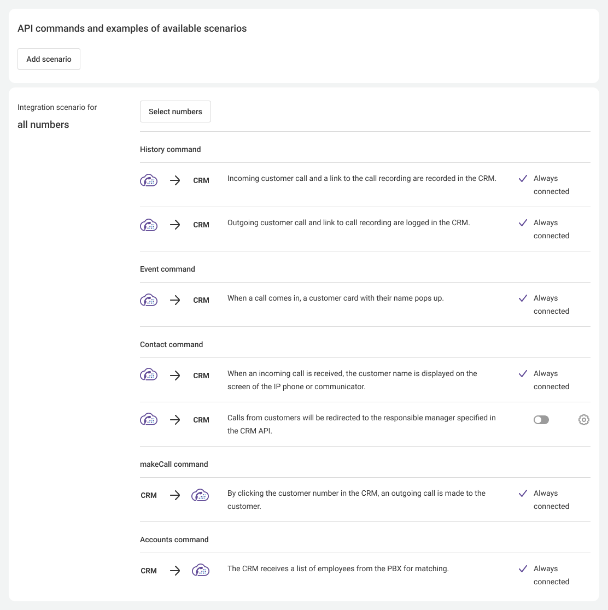
Task: Click checkmark beside incoming call recording scenario
Action: [x=523, y=179]
